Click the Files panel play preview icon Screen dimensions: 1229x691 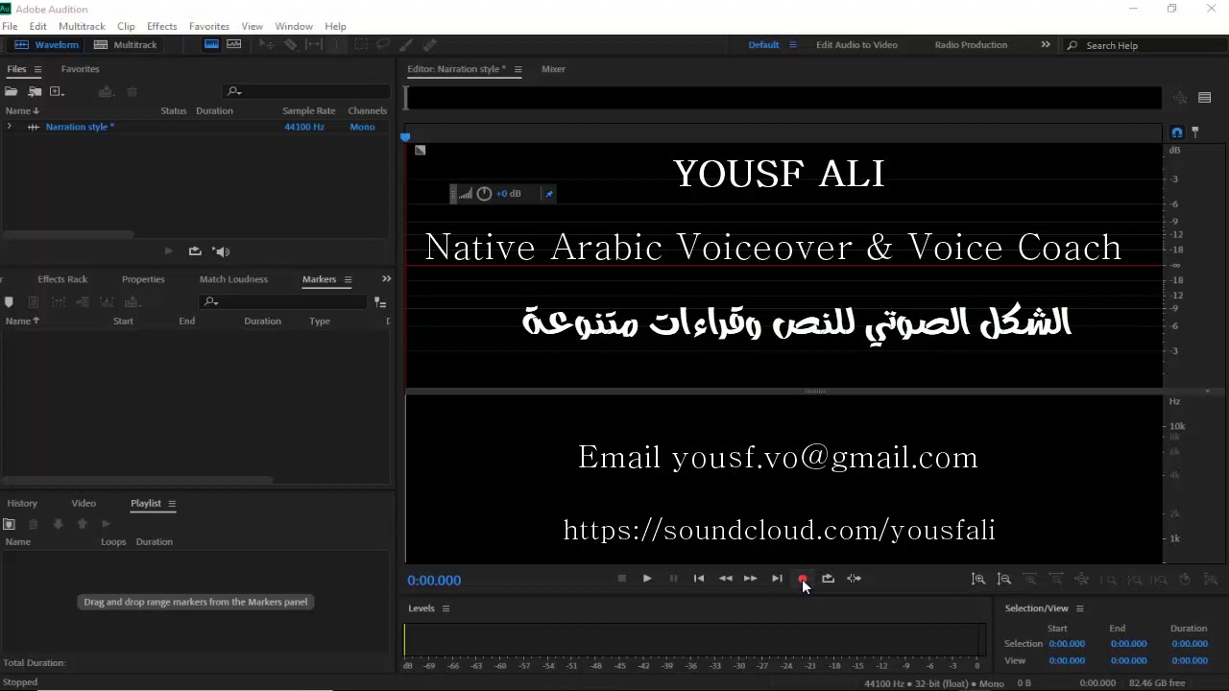(168, 251)
